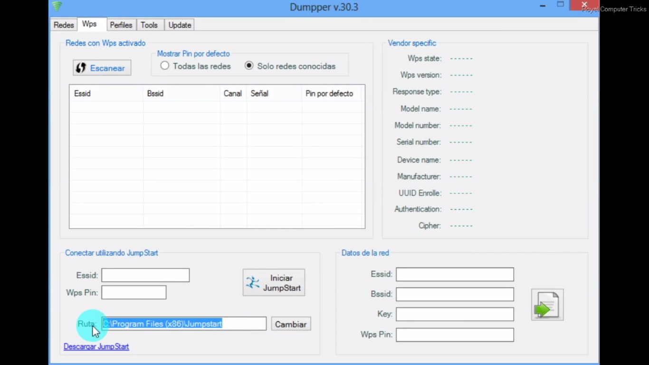Click the Essid input under Conectar utilizando JumpStart
Screen dimensions: 649x365
[145, 275]
